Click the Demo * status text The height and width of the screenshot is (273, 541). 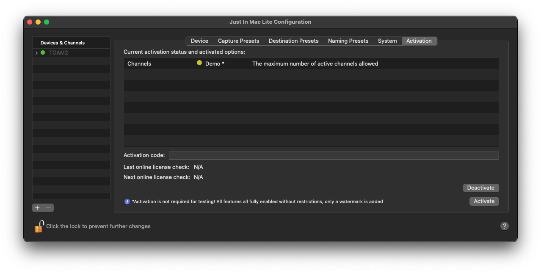click(x=215, y=64)
